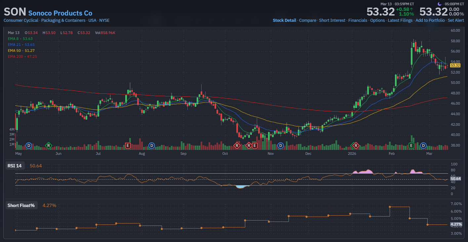Click the Set Alert link
468x242 pixels.
(456, 20)
